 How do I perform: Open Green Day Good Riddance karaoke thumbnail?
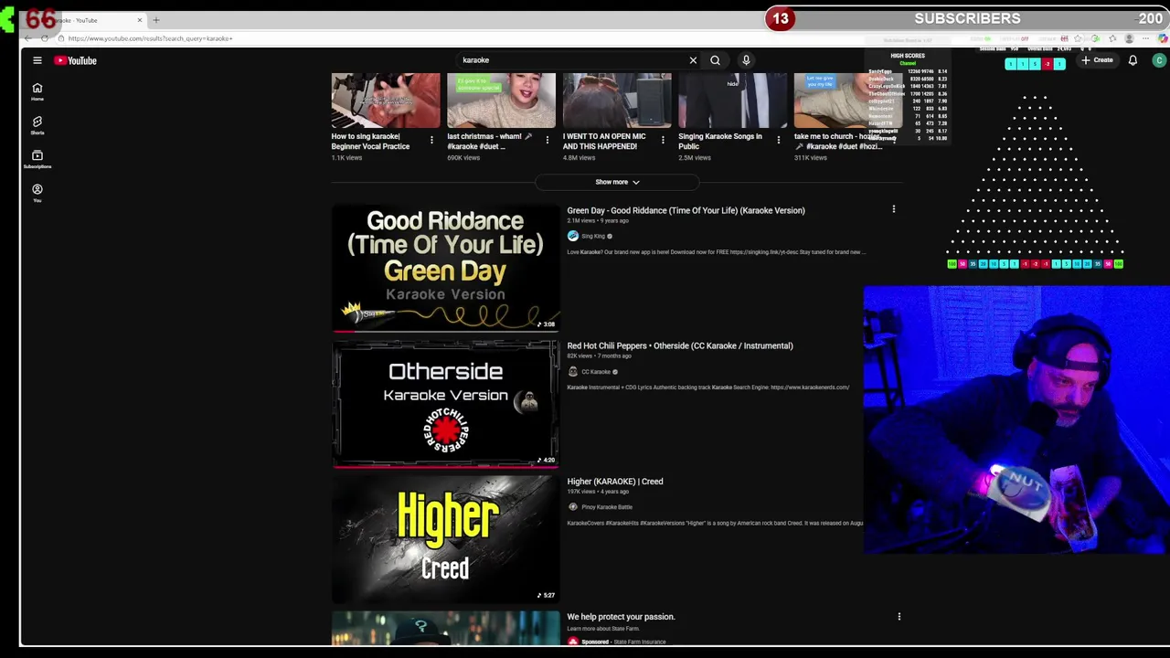click(x=445, y=268)
